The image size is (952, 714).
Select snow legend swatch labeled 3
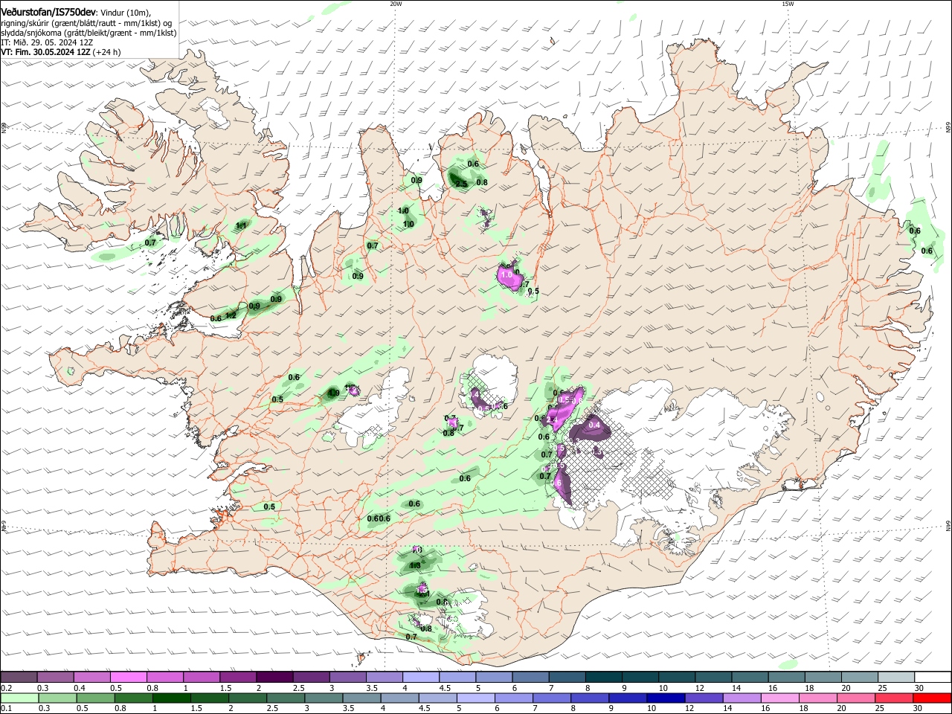coord(348,677)
